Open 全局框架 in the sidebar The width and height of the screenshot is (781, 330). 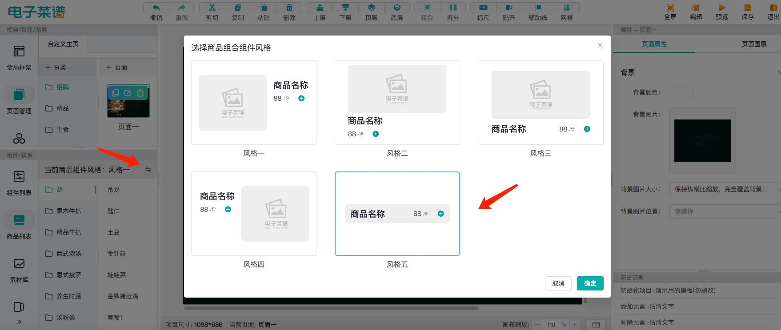coord(19,58)
